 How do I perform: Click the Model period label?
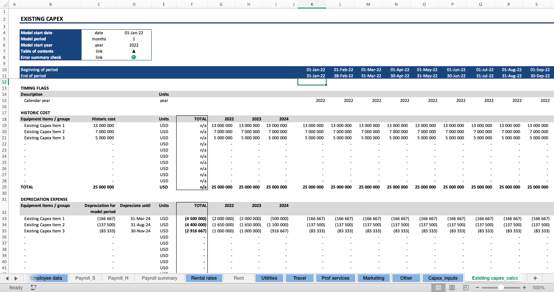coord(33,39)
